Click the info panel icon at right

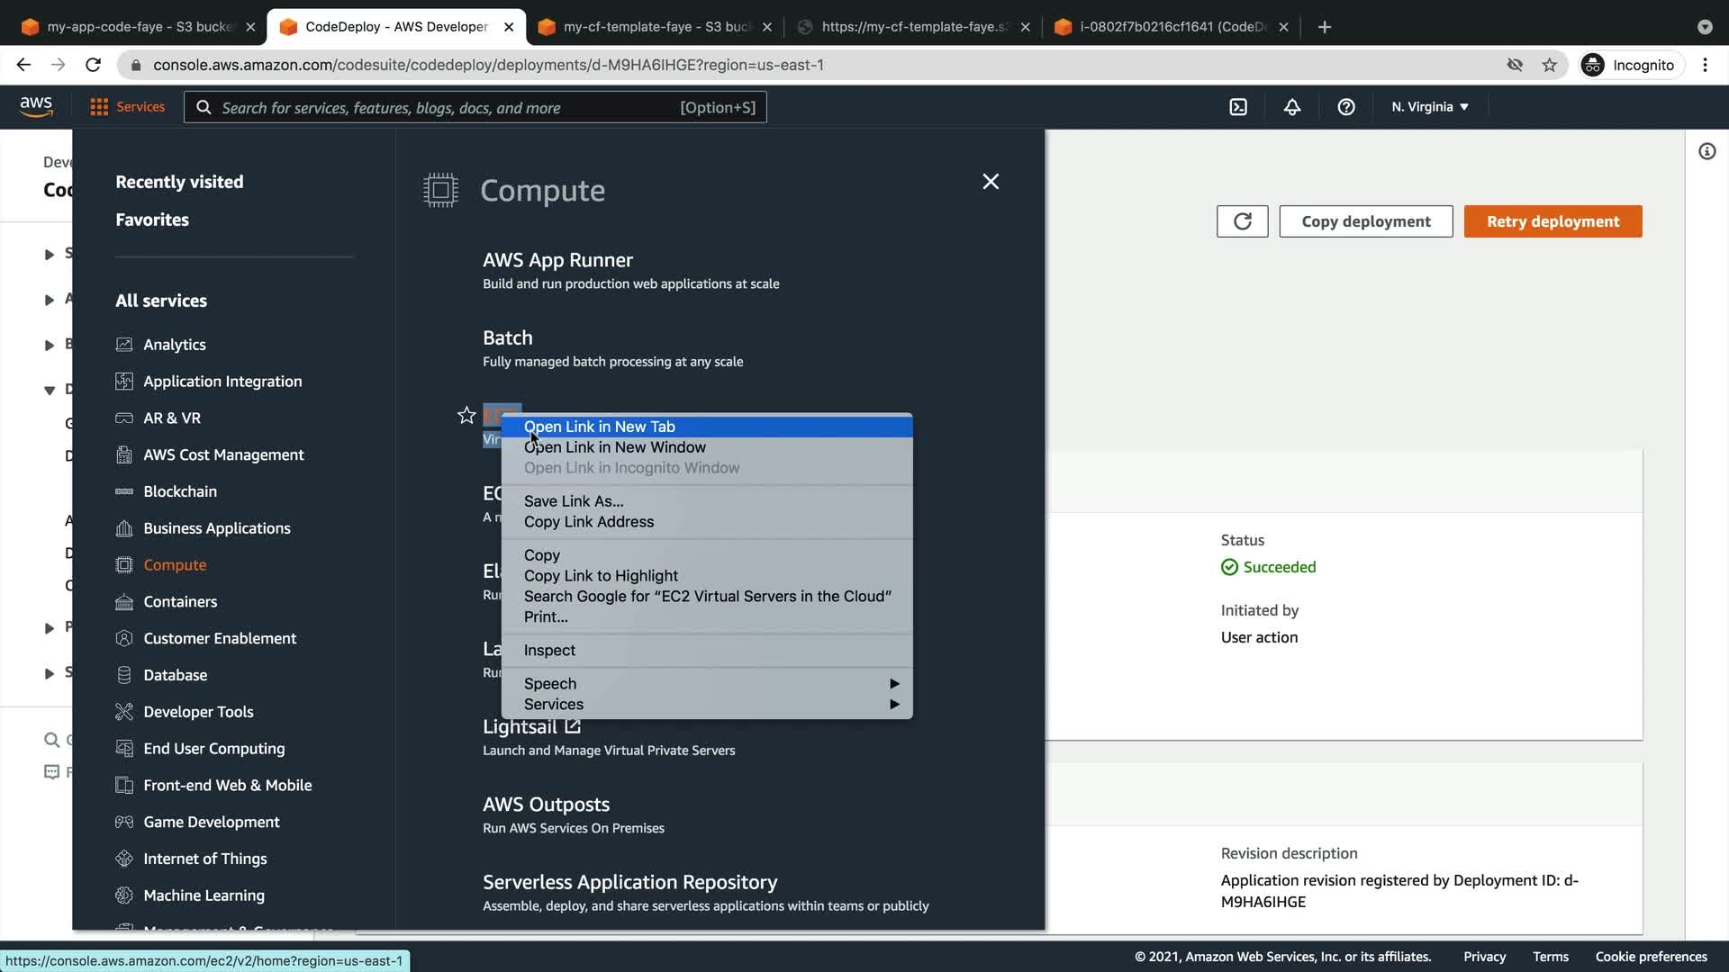[1706, 151]
